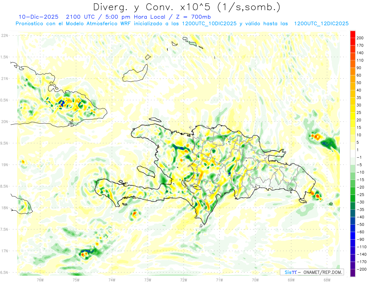
Task: Click the '71W' longitude label
Action: point(219,280)
